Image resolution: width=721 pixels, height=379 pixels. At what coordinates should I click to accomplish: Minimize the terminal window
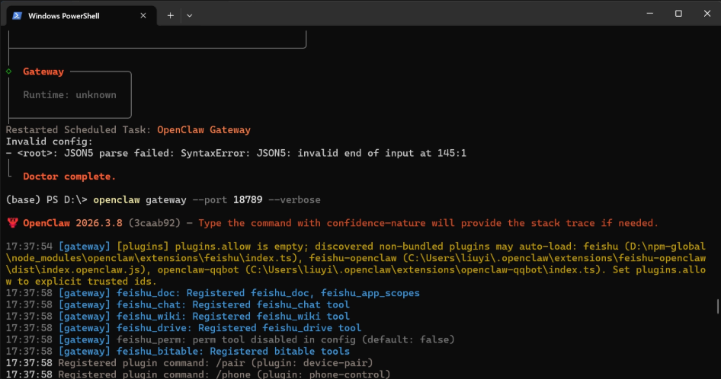tap(649, 14)
